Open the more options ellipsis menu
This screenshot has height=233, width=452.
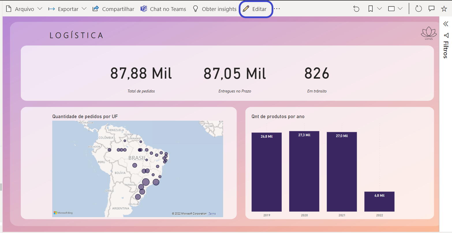(277, 9)
